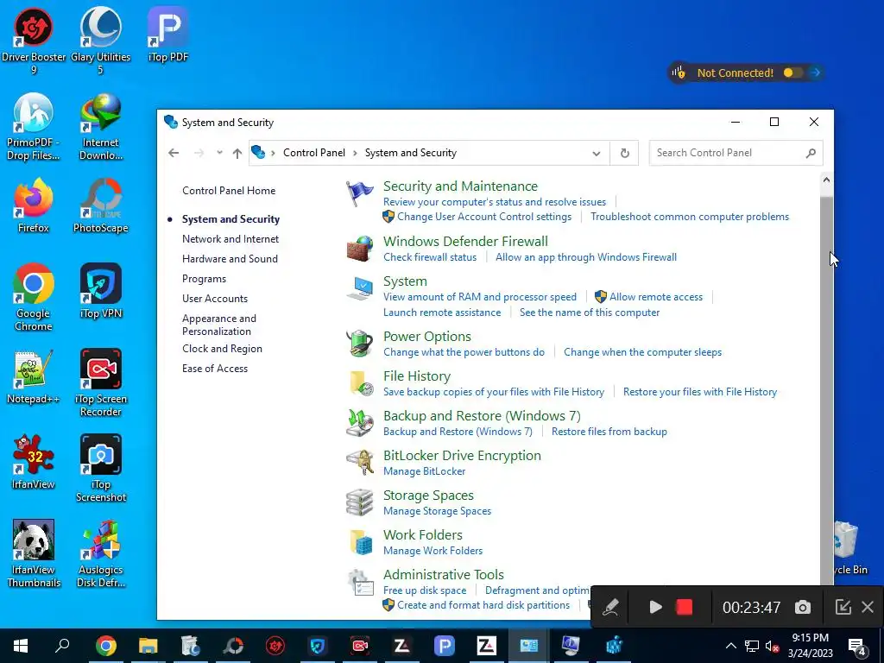884x663 pixels.
Task: Refresh the Control Panel address bar
Action: 625,154
